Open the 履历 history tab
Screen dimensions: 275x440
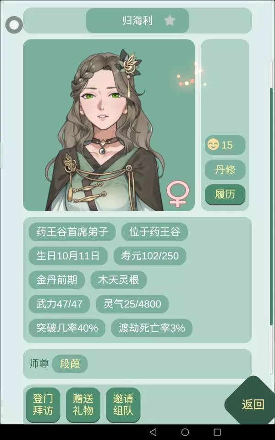click(x=225, y=194)
